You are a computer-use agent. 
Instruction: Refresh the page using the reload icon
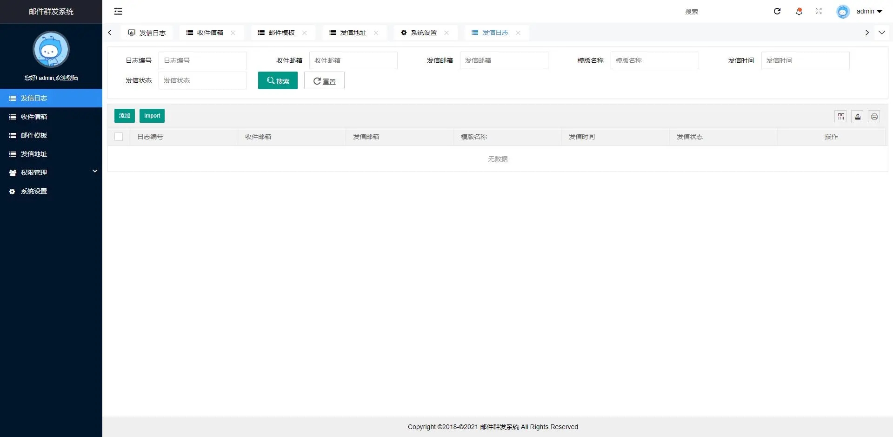point(777,11)
